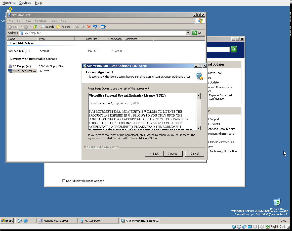Click the Go button beside the address bar
The image size is (292, 231).
point(197,33)
